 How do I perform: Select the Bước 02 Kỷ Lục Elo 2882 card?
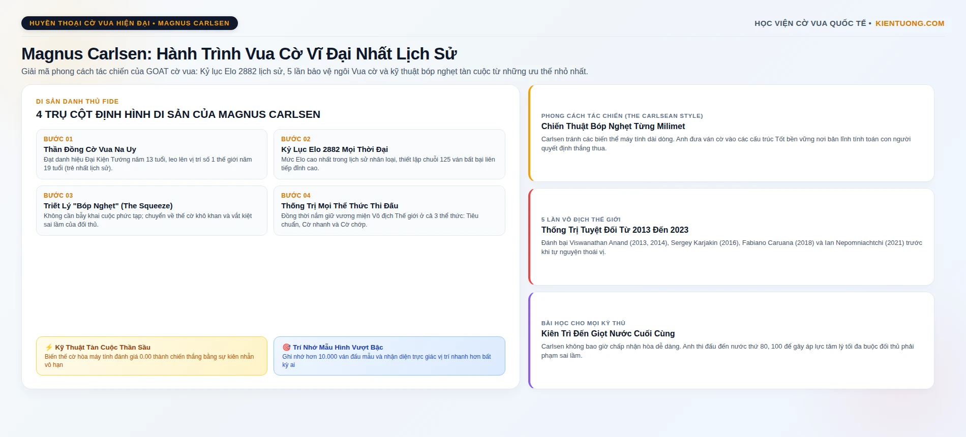(389, 154)
